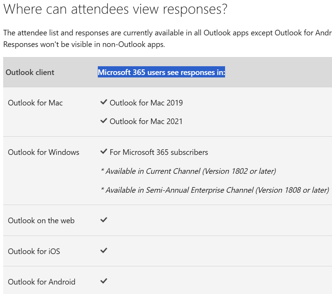Click the Outlook for iOS row label
Viewport: 332px width, 294px height.
pos(34,251)
